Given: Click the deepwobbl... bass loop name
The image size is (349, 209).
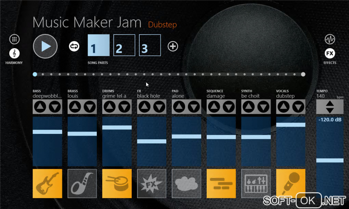Looking at the screenshot, I should [47, 96].
